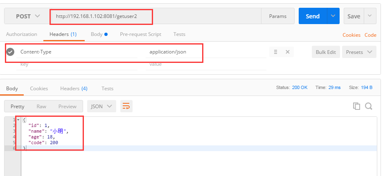This screenshot has height=176, width=383.
Task: Click the request URL input field
Action: click(x=156, y=16)
